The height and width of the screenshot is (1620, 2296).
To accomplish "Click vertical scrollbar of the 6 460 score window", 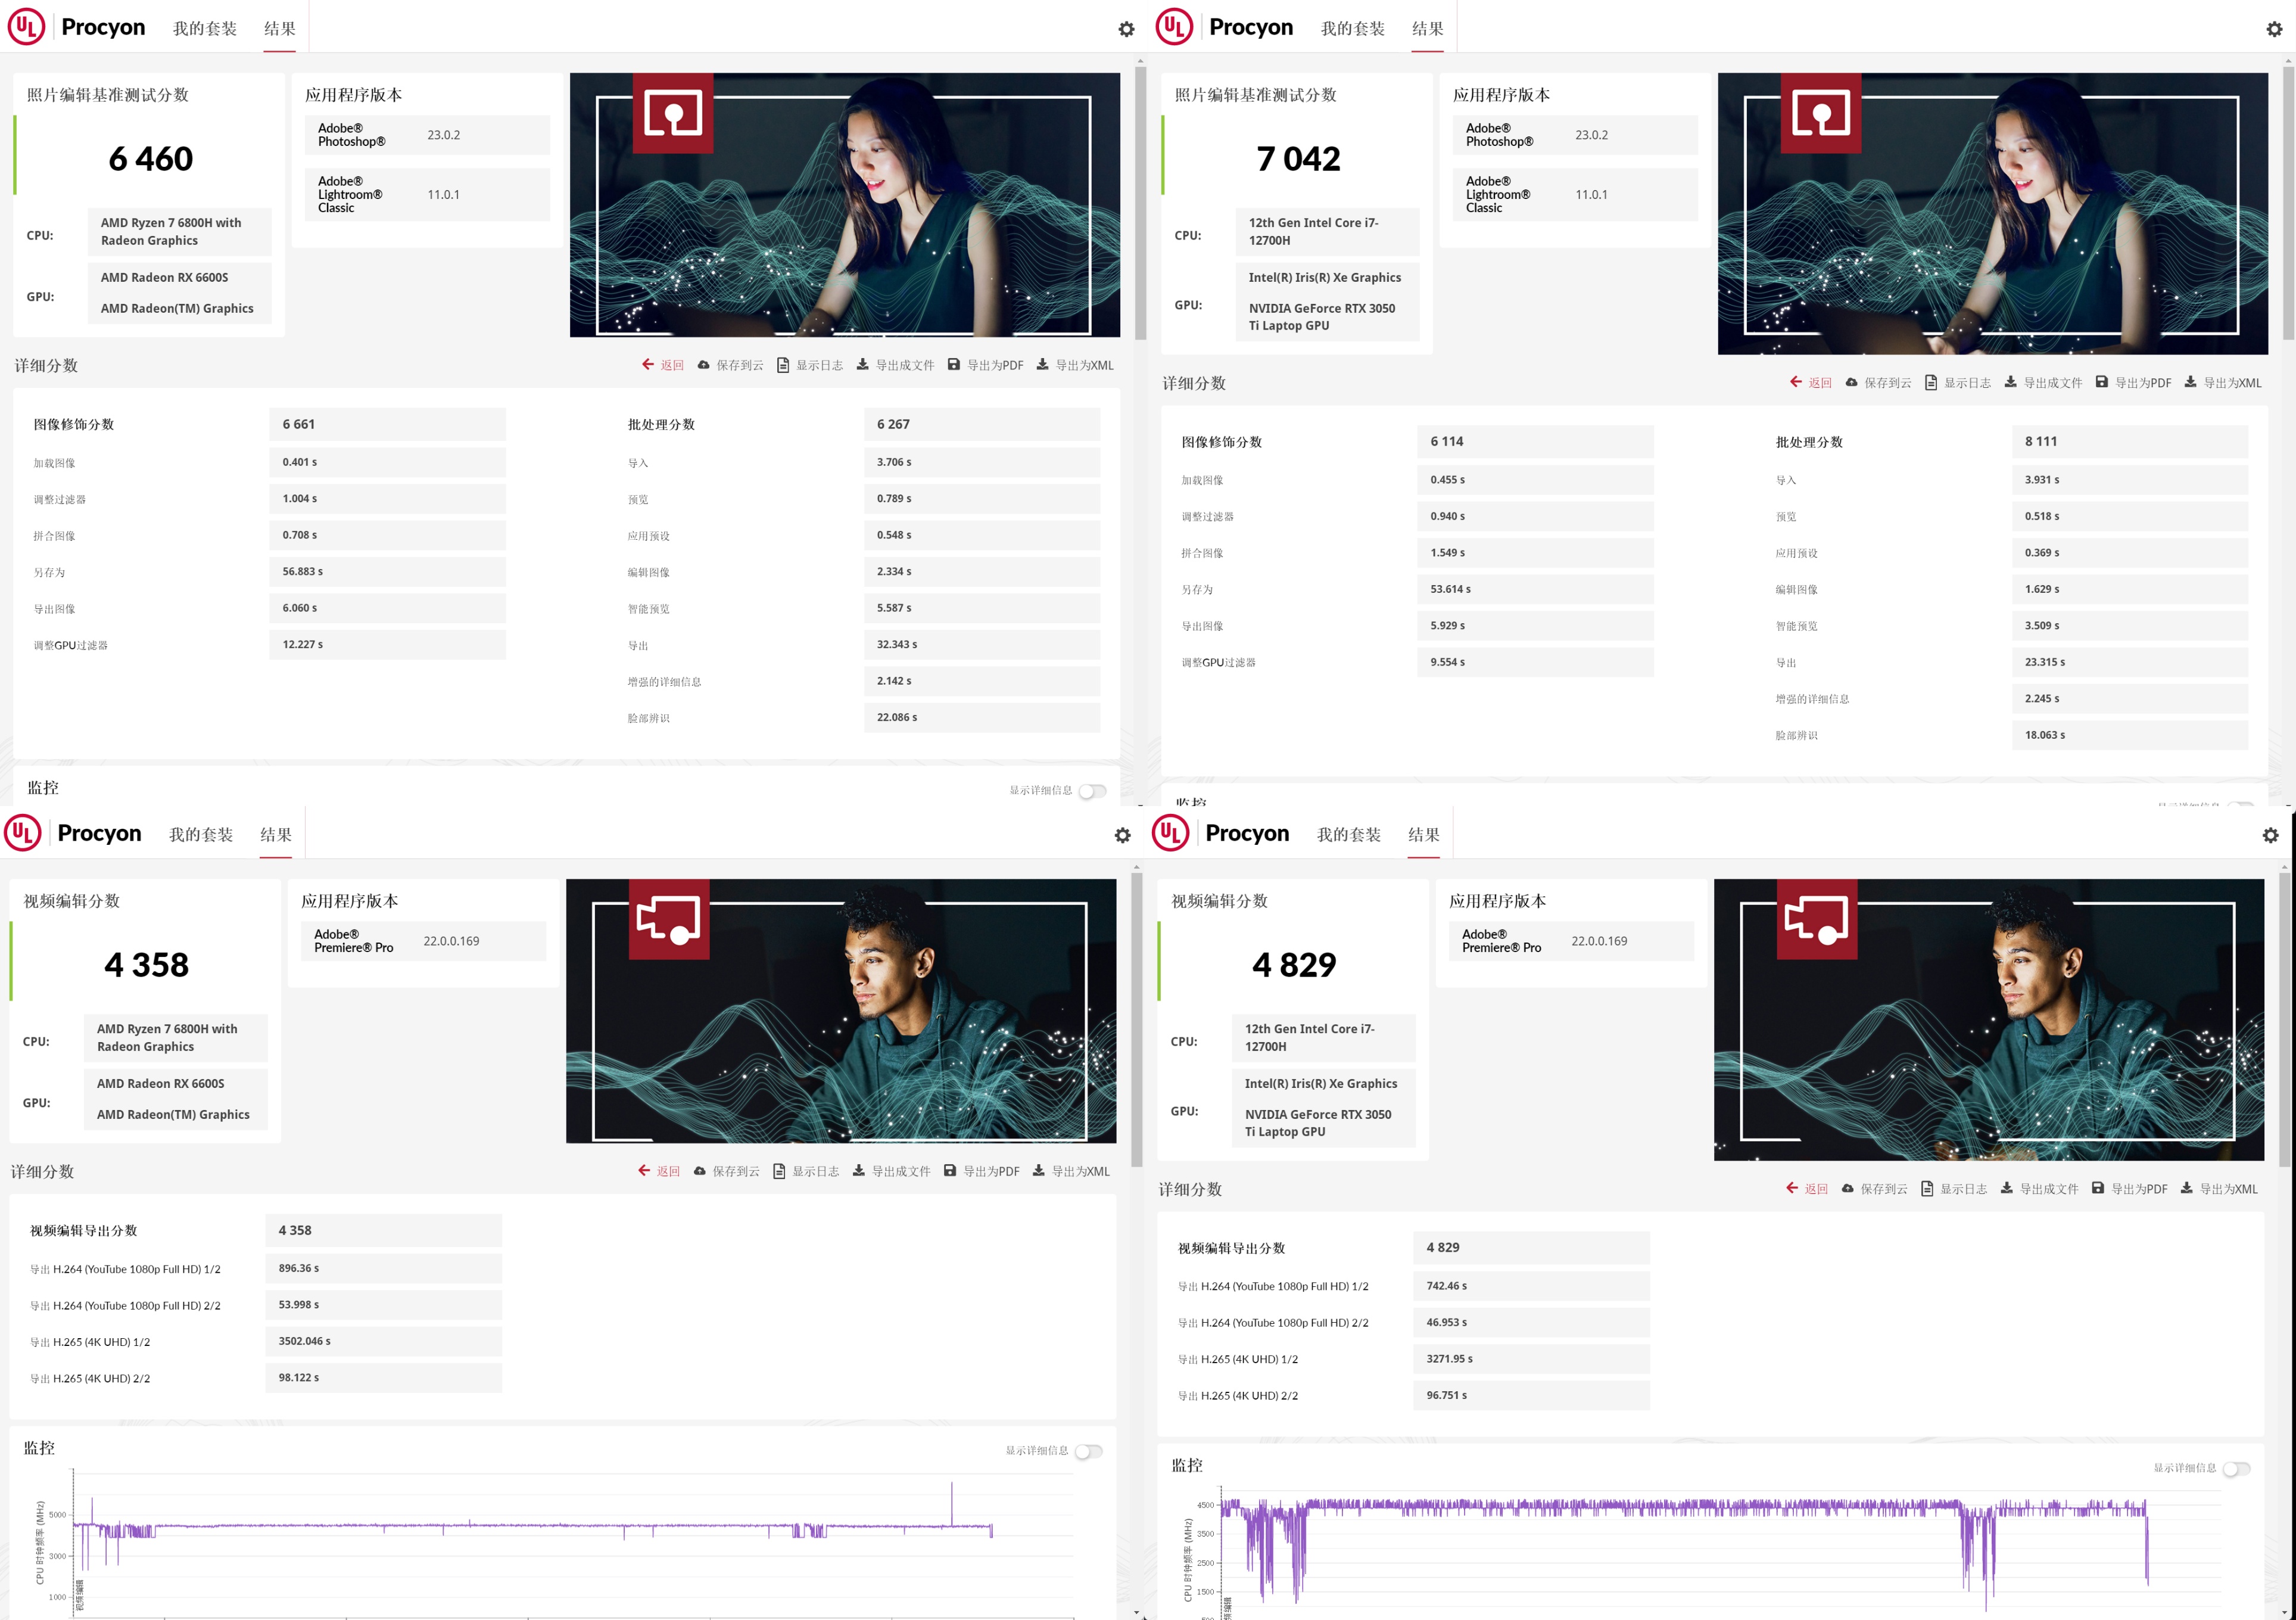I will pyautogui.click(x=1140, y=200).
